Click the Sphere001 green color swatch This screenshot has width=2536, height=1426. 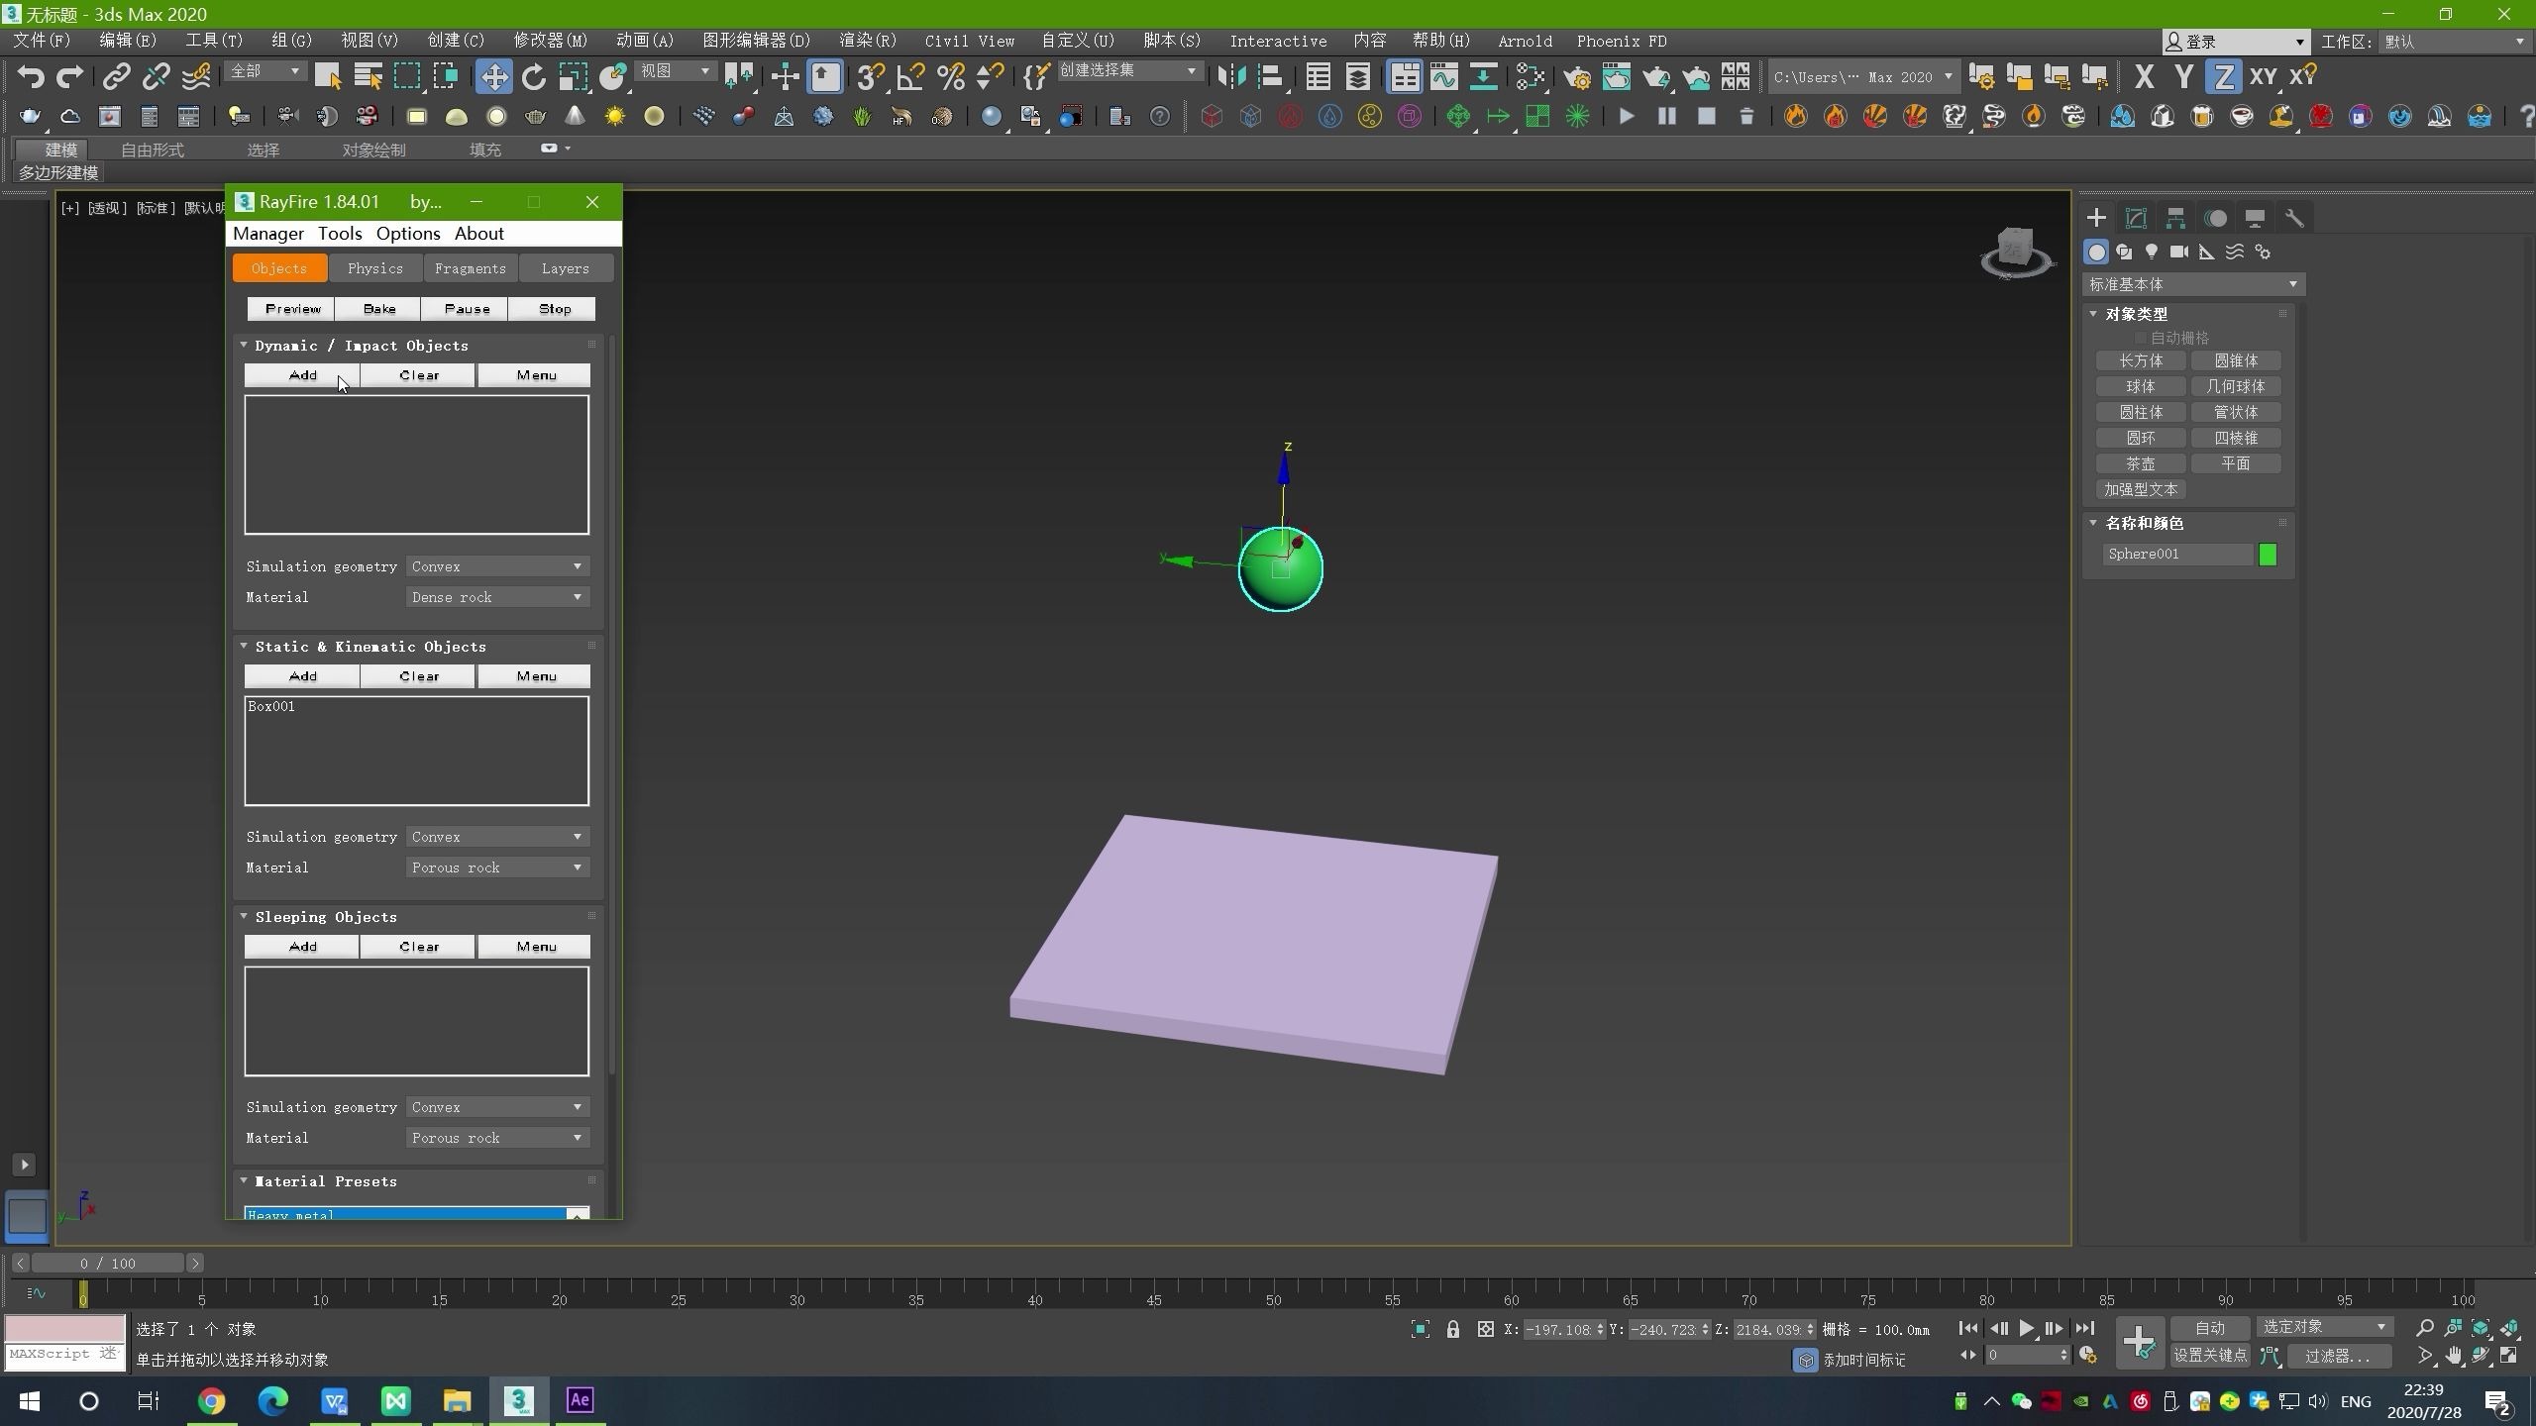click(x=2268, y=555)
